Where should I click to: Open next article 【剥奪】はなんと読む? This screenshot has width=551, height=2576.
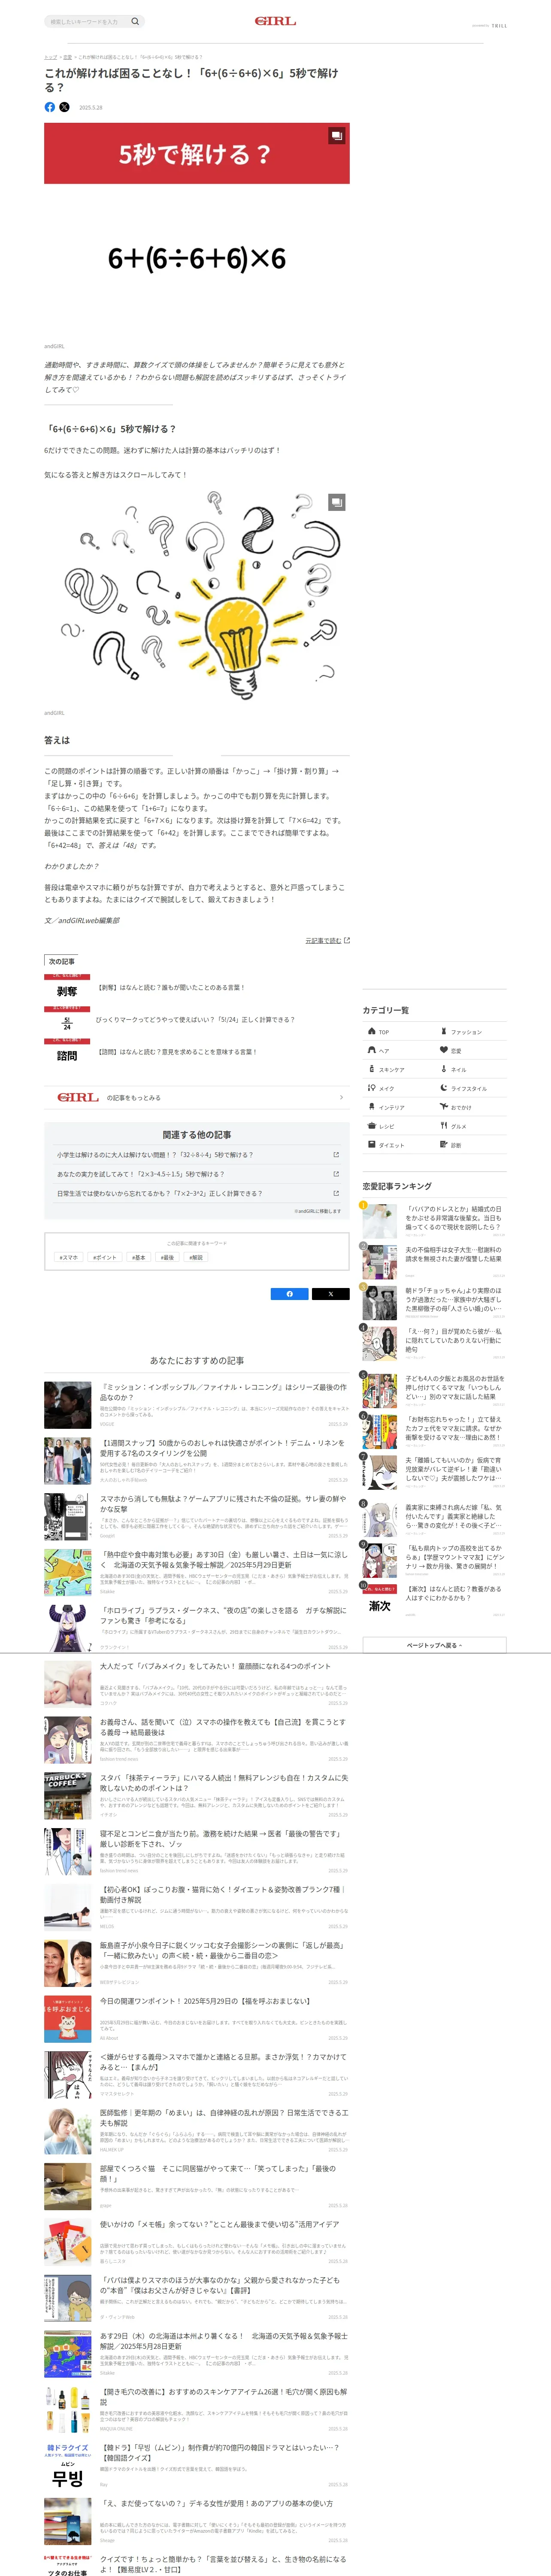click(x=171, y=987)
